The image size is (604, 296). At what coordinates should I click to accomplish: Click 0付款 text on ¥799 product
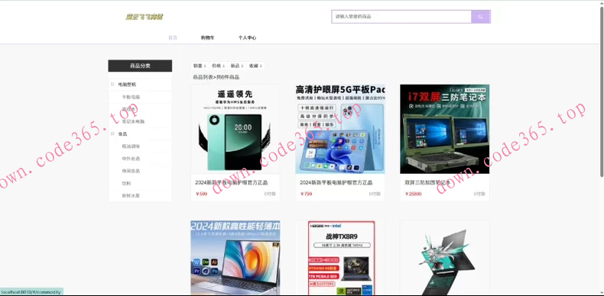(x=375, y=194)
